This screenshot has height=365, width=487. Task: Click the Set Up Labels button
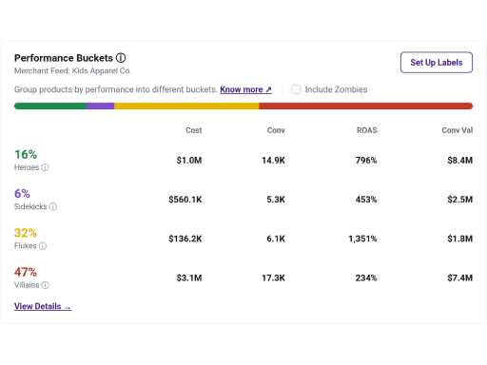[437, 63]
